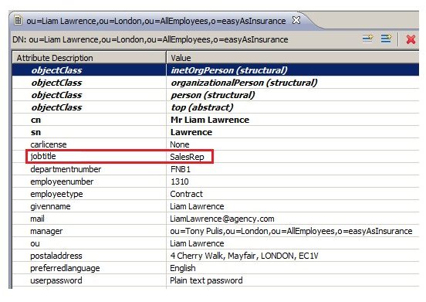Screen dimensions: 426x302
Task: Click the ou attribute name
Action: (35, 243)
